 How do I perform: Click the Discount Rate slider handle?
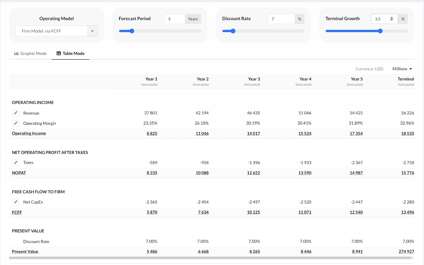(233, 31)
